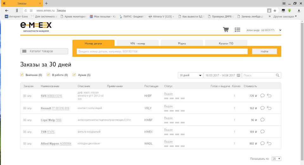Click the emex logo
Viewport: 304px width, 165px height.
(x=36, y=27)
